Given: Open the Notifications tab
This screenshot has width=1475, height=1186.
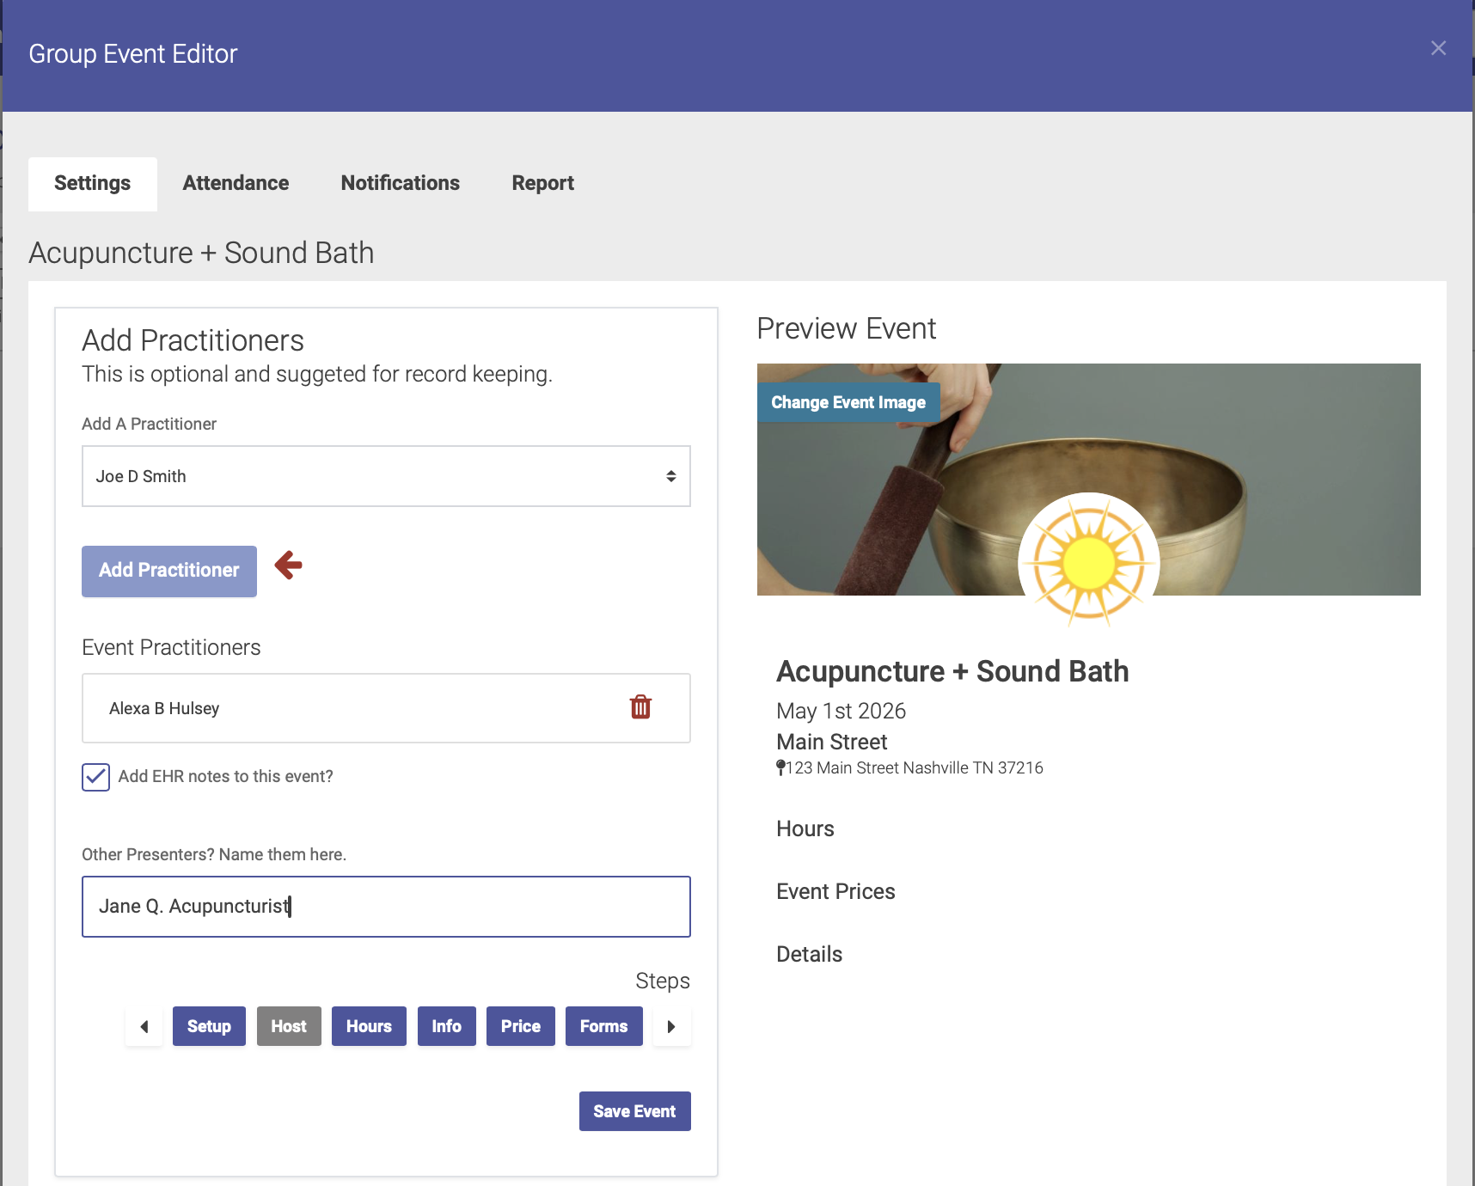Looking at the screenshot, I should click(x=400, y=184).
